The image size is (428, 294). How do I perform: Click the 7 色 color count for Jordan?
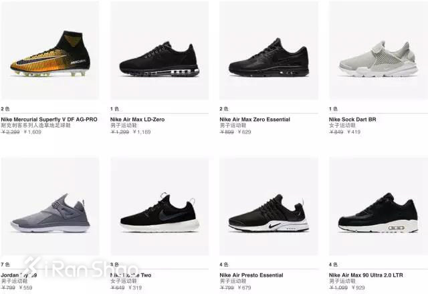click(5, 265)
